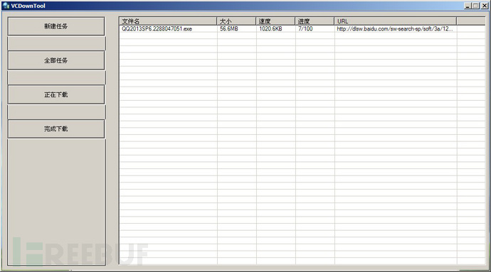Click the 7/100 progress cell

tap(305, 29)
